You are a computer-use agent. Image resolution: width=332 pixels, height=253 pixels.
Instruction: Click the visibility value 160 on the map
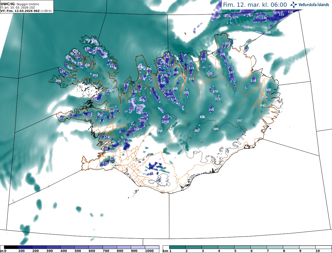(x=94, y=99)
